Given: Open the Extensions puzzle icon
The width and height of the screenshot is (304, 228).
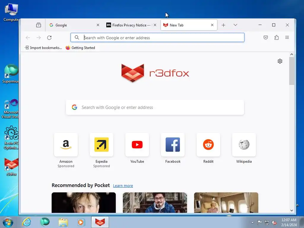Looking at the screenshot, I should 276,37.
